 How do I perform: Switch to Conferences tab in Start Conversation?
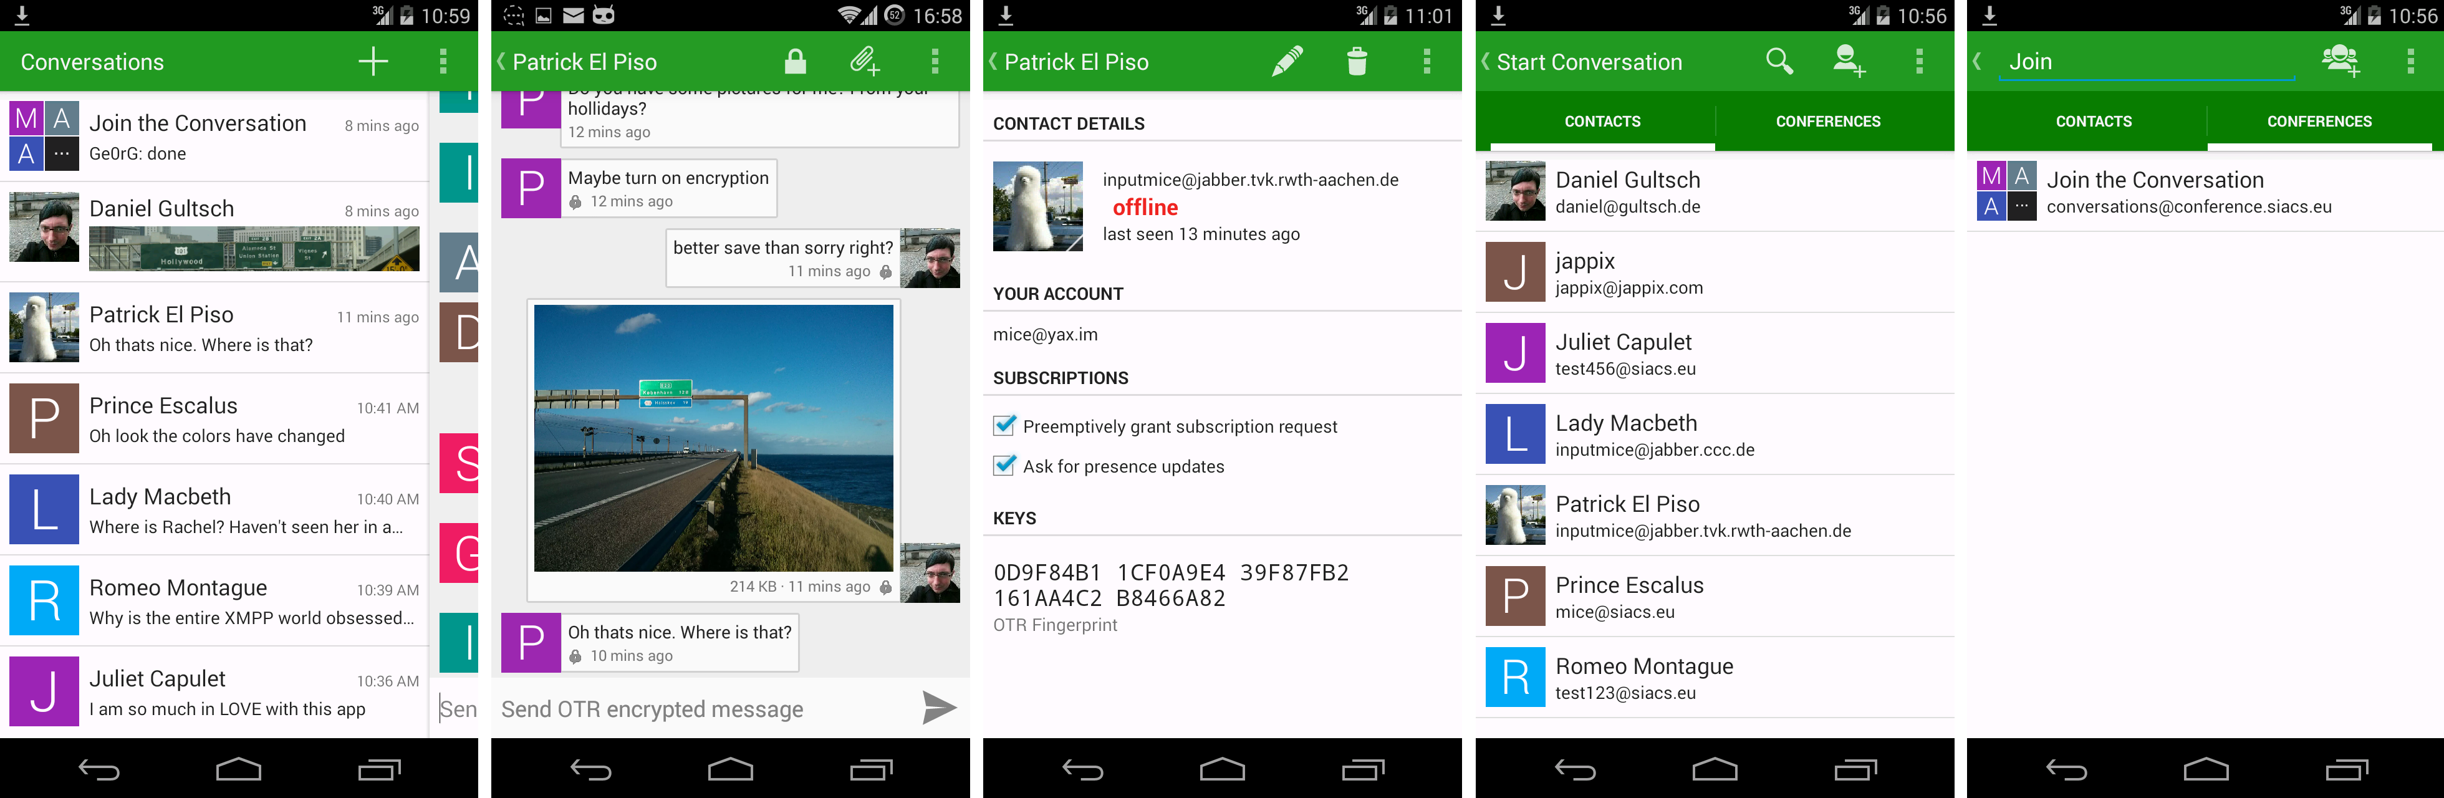click(x=1827, y=122)
